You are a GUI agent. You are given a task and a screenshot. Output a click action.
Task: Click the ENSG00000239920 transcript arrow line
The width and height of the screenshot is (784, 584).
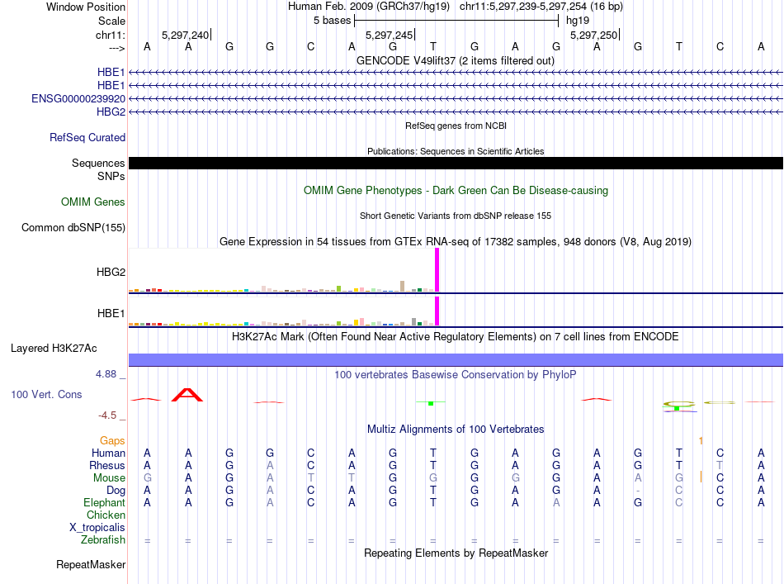(456, 98)
